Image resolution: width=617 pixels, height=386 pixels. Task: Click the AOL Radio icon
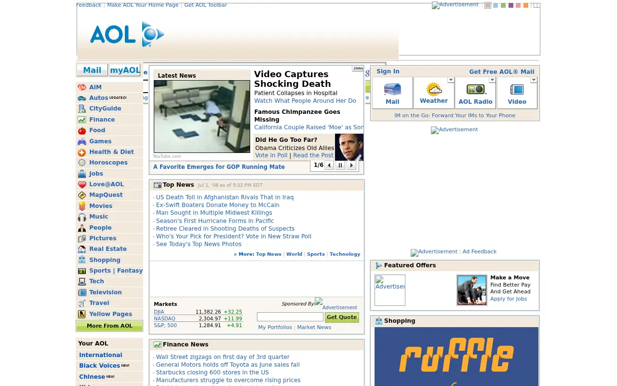click(475, 89)
